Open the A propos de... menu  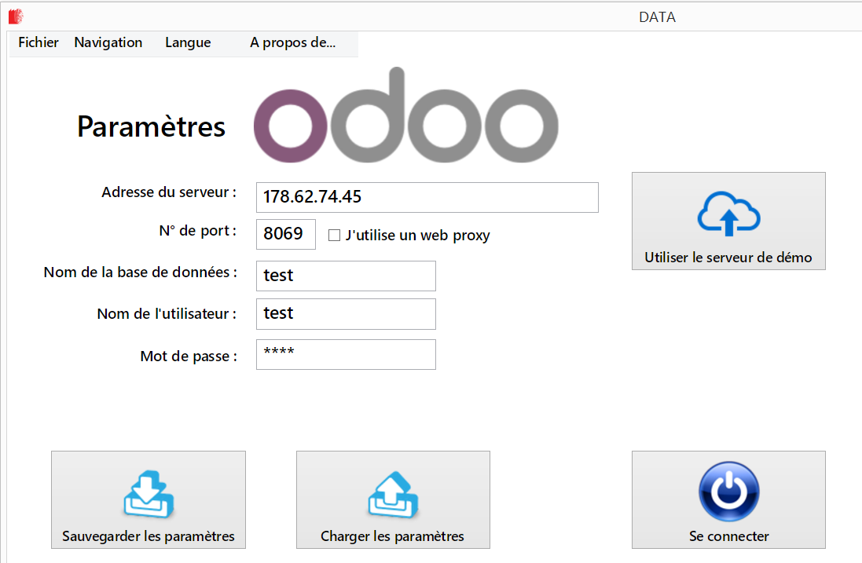point(292,43)
